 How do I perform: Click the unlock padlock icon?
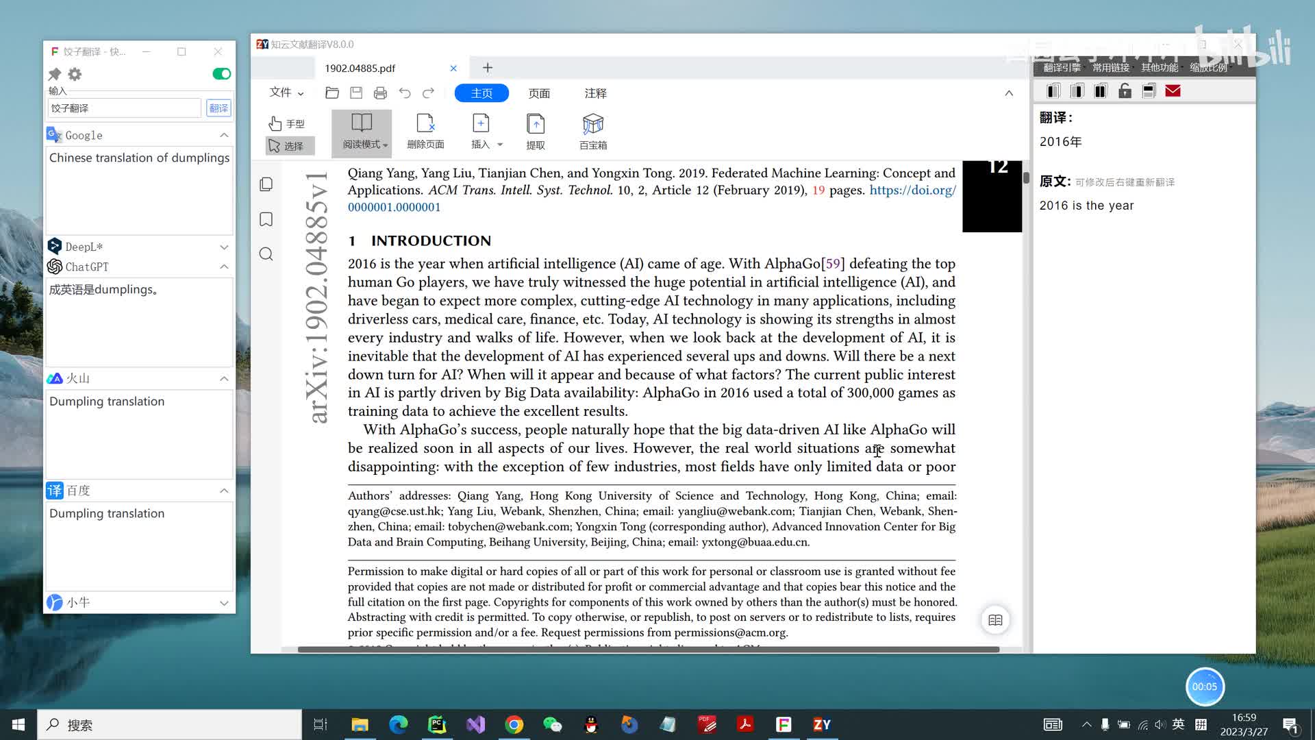click(1125, 91)
